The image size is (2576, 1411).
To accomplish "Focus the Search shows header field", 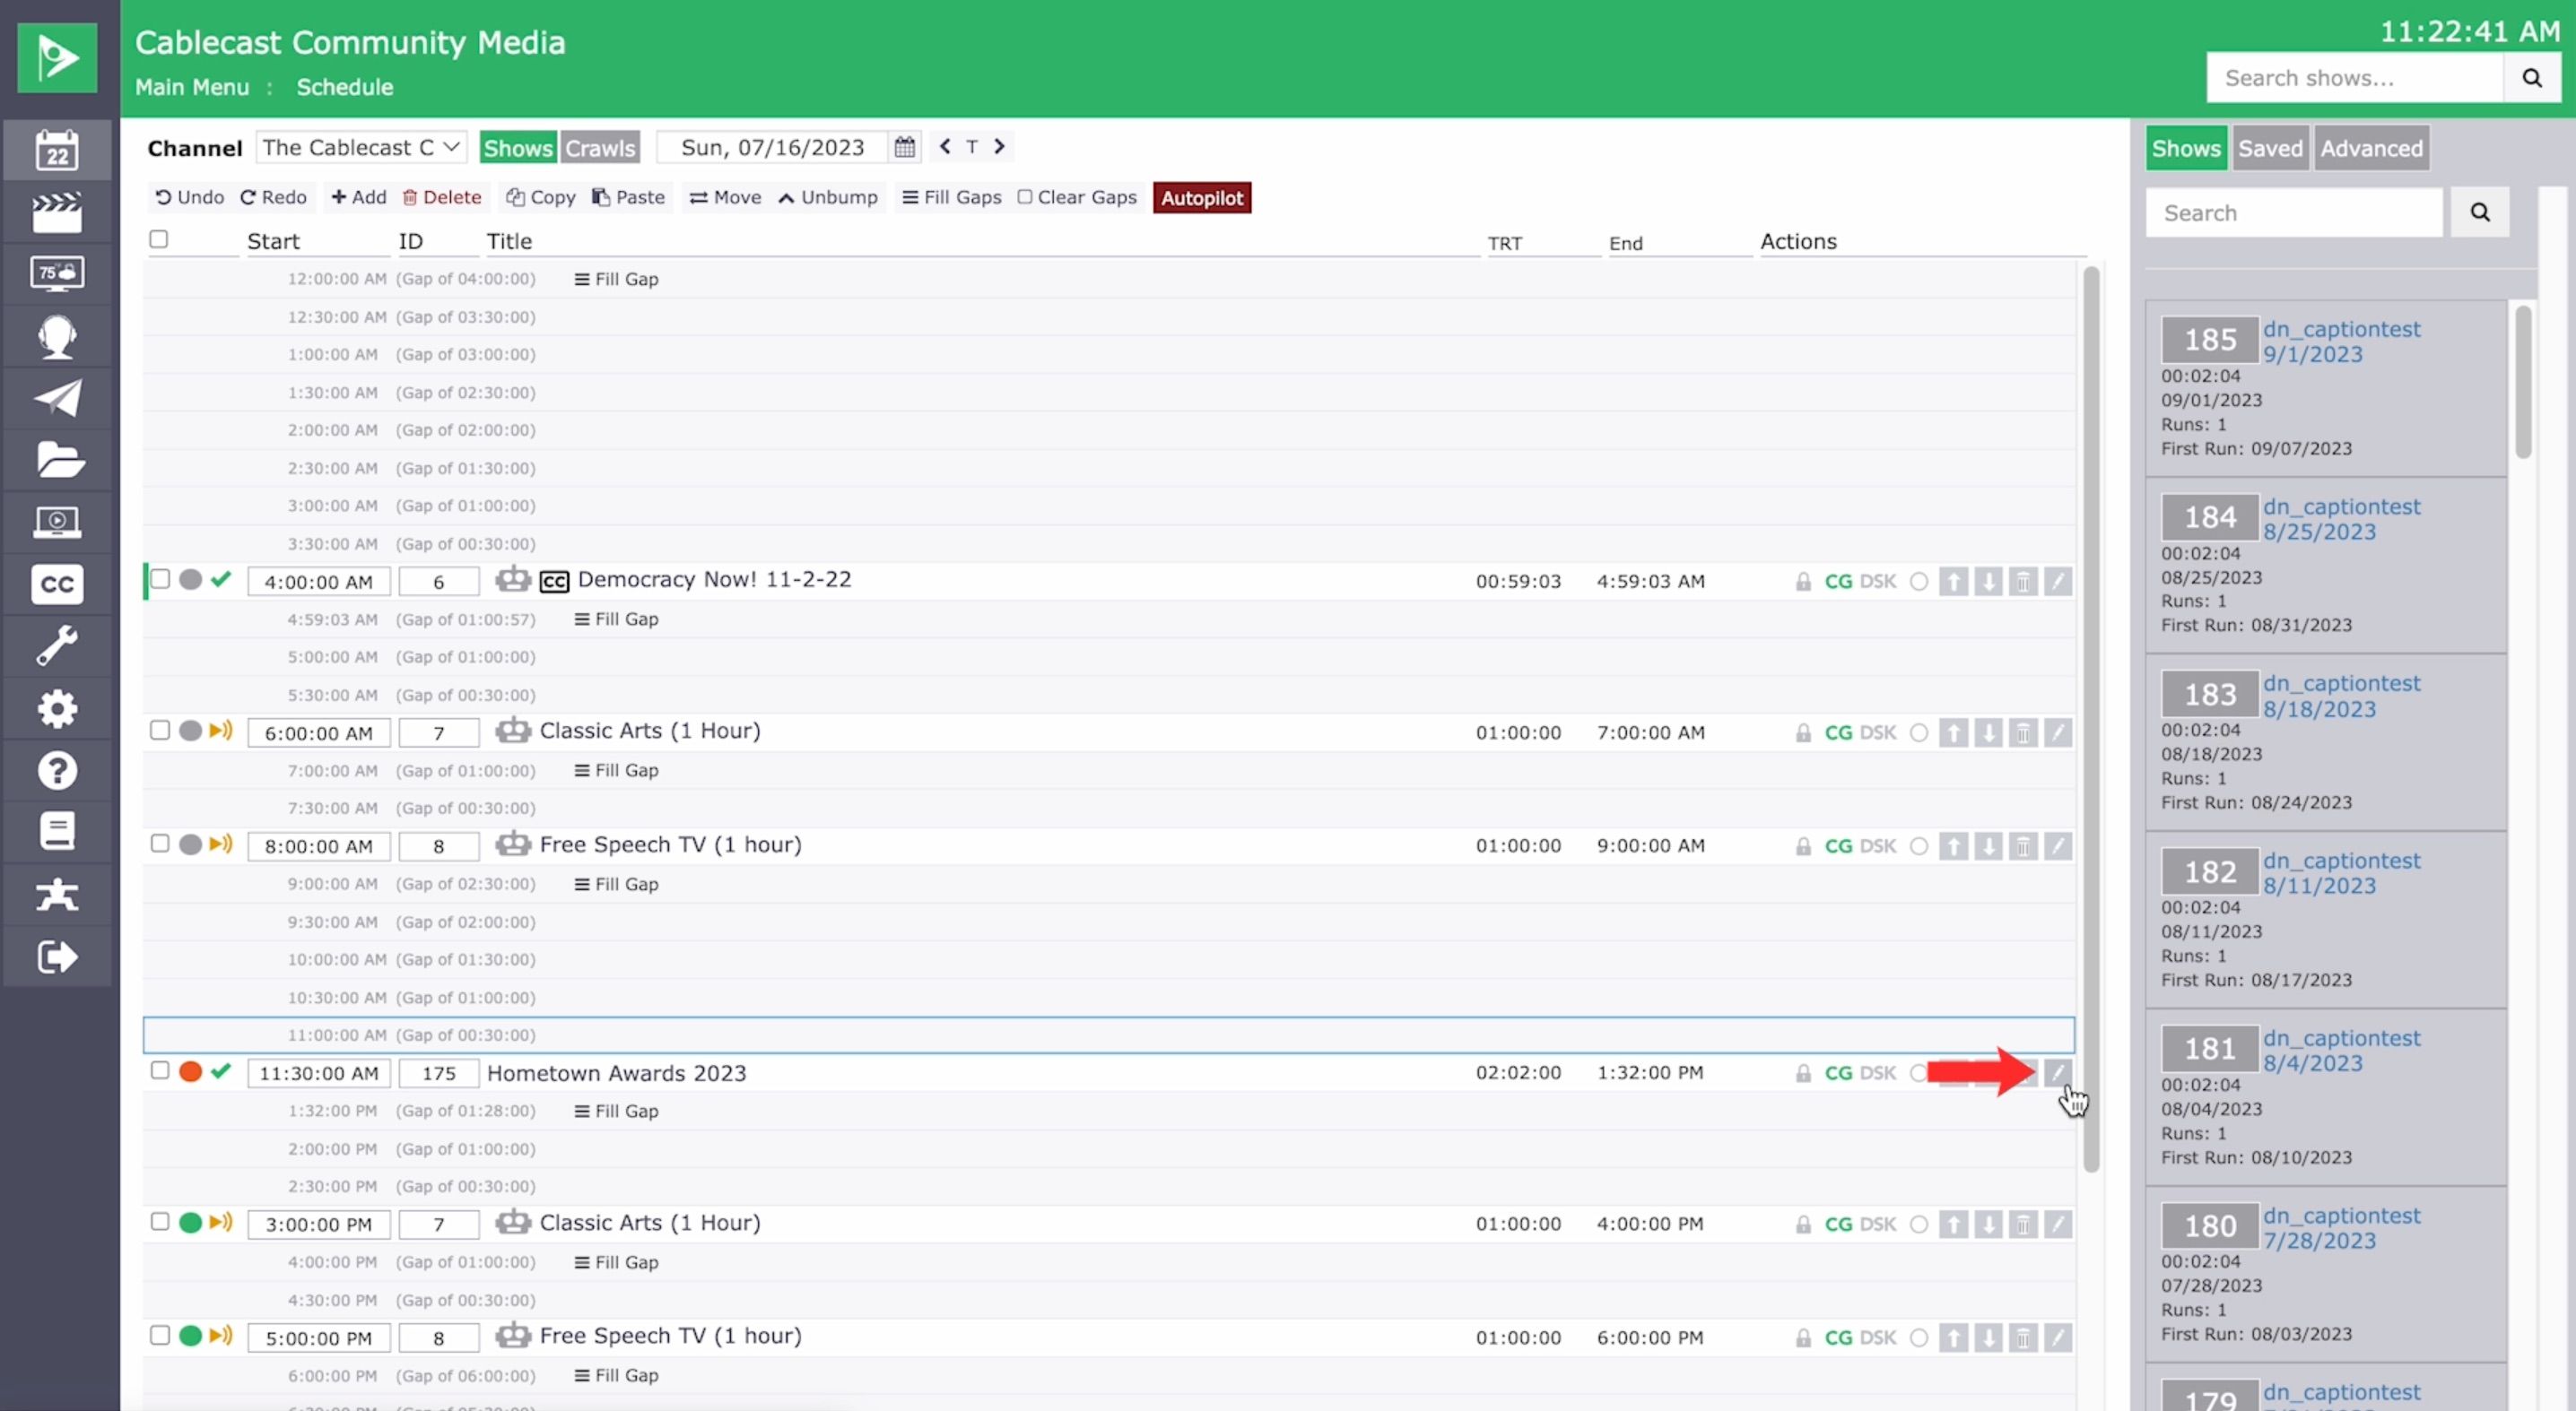I will coord(2354,78).
